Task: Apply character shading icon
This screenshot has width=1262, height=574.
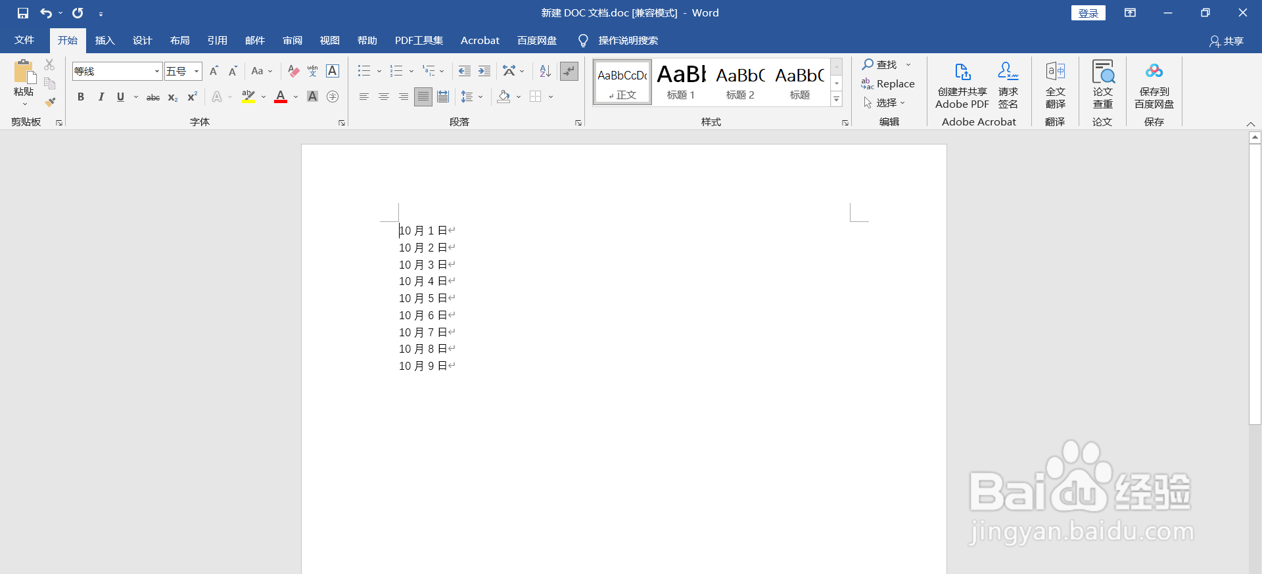Action: (313, 97)
